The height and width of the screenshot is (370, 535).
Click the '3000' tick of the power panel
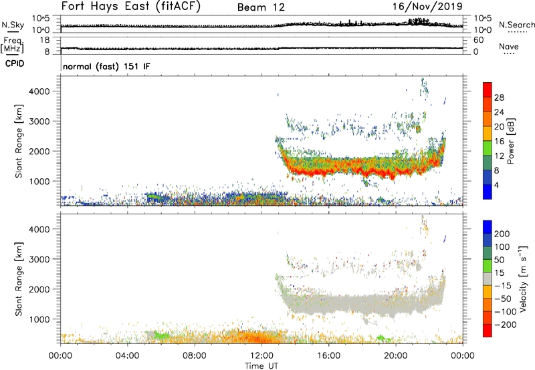[x=39, y=122]
